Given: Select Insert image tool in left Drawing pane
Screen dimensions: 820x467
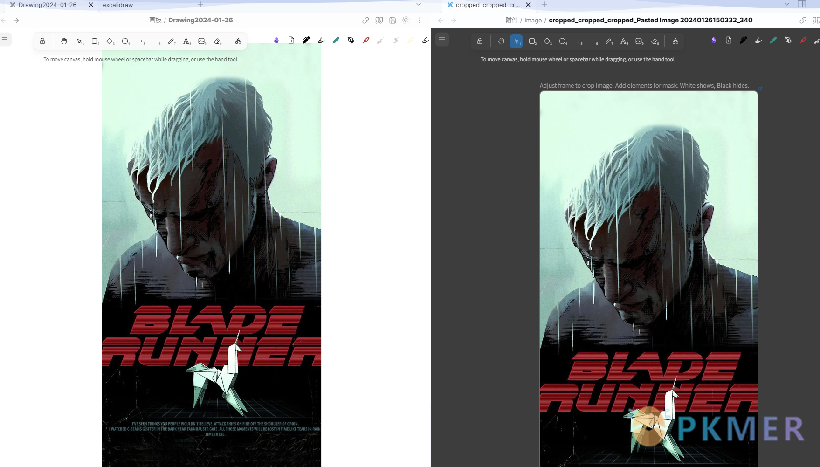Looking at the screenshot, I should point(202,41).
